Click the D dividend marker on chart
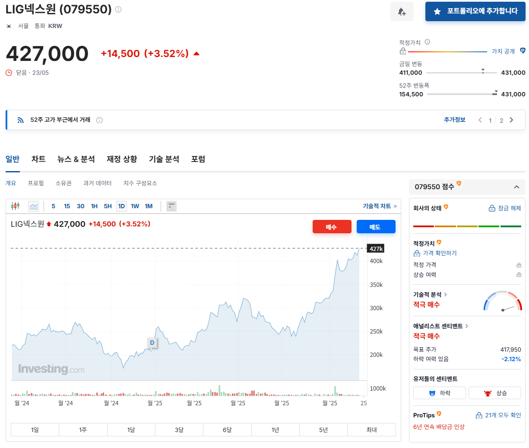 click(152, 343)
